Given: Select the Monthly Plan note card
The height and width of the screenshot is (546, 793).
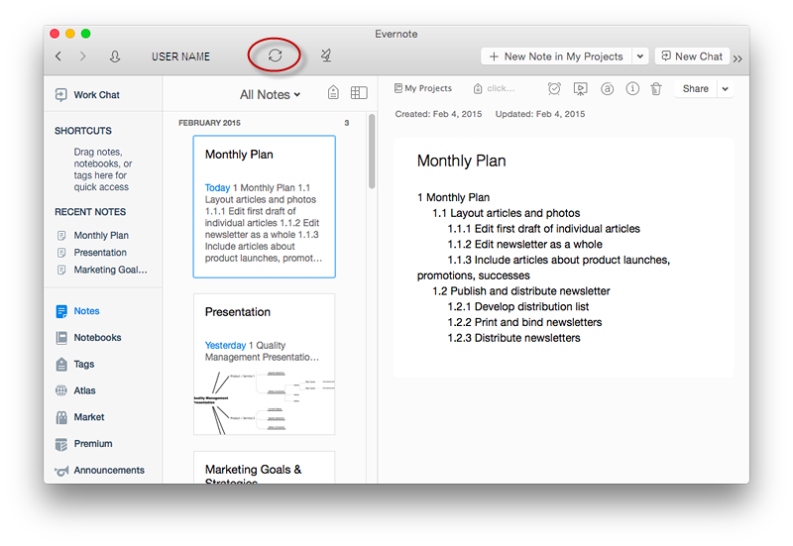Looking at the screenshot, I should click(x=264, y=206).
